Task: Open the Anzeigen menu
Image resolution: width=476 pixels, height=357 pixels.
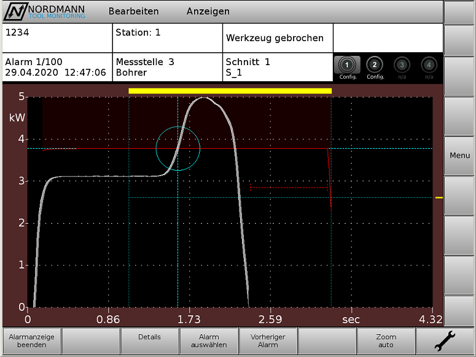Action: pyautogui.click(x=208, y=11)
